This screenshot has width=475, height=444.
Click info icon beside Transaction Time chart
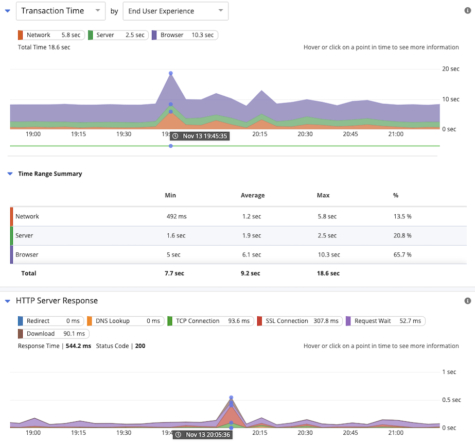coord(467,11)
